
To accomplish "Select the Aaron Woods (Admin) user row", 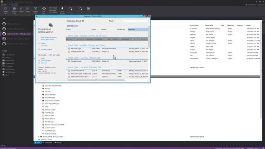I will pyautogui.click(x=225, y=29).
